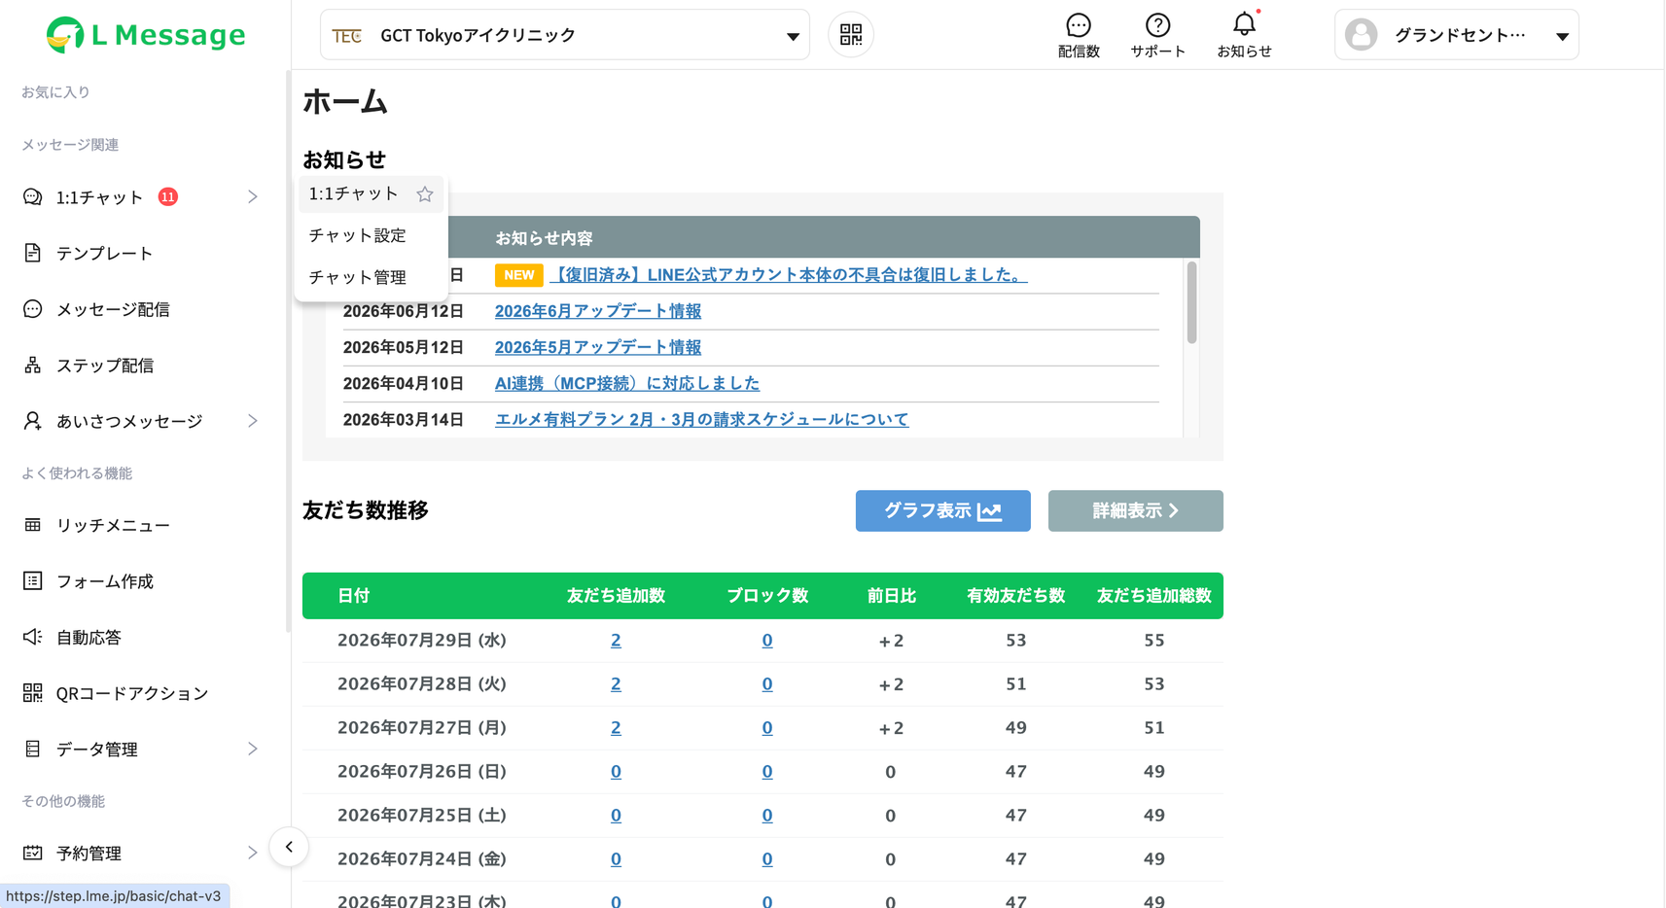Click the red 11 unread badge

pos(168,197)
